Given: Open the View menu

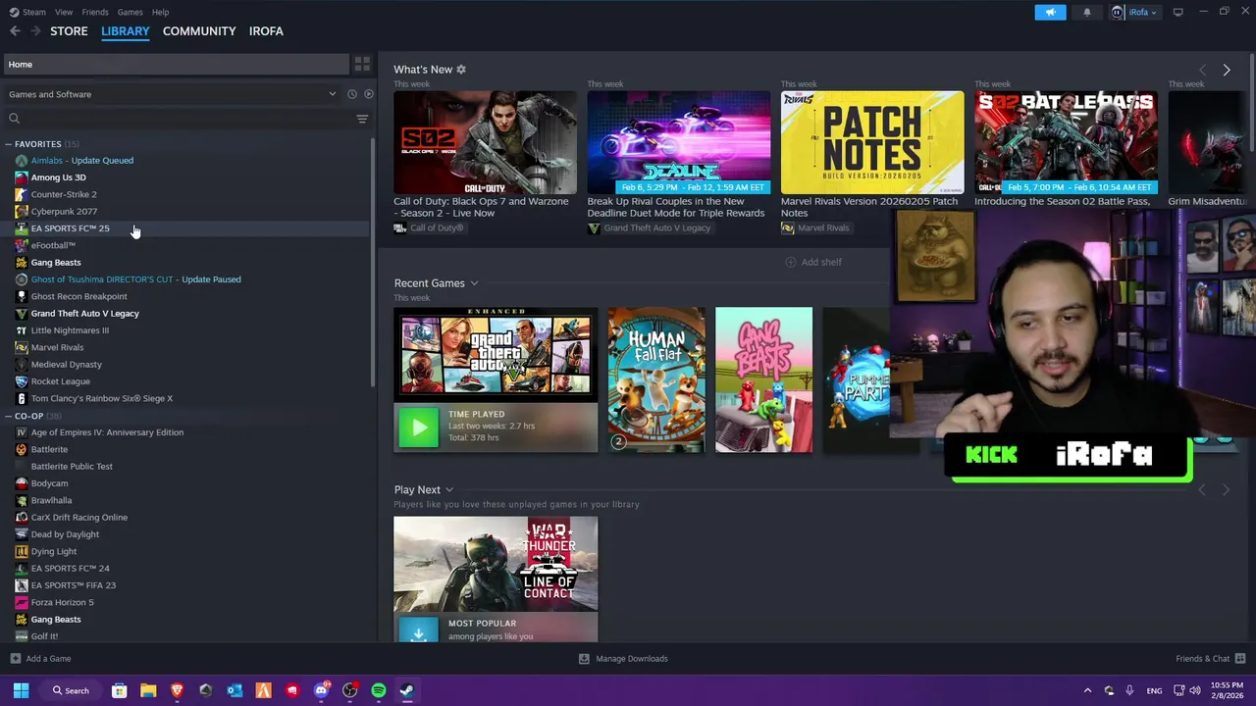Looking at the screenshot, I should [64, 12].
